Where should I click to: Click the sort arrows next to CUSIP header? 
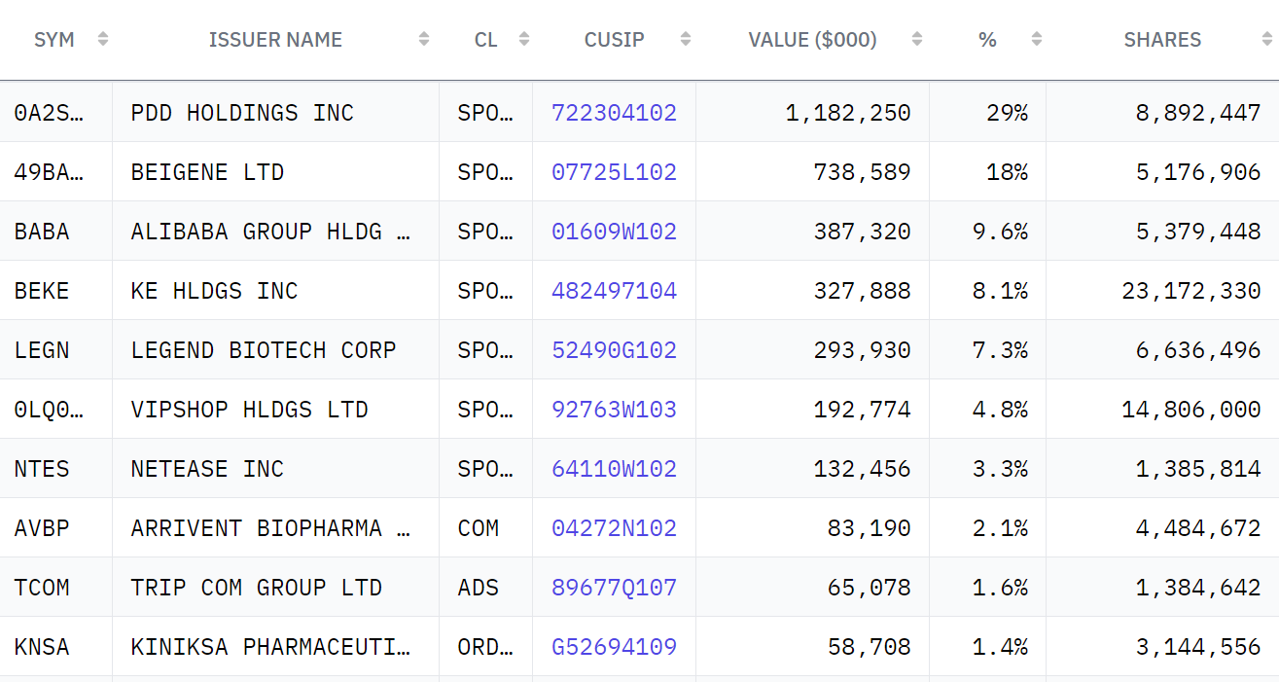point(686,39)
